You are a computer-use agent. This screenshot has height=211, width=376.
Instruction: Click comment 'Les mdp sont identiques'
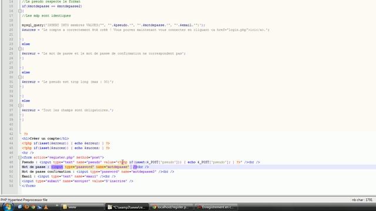(46, 16)
